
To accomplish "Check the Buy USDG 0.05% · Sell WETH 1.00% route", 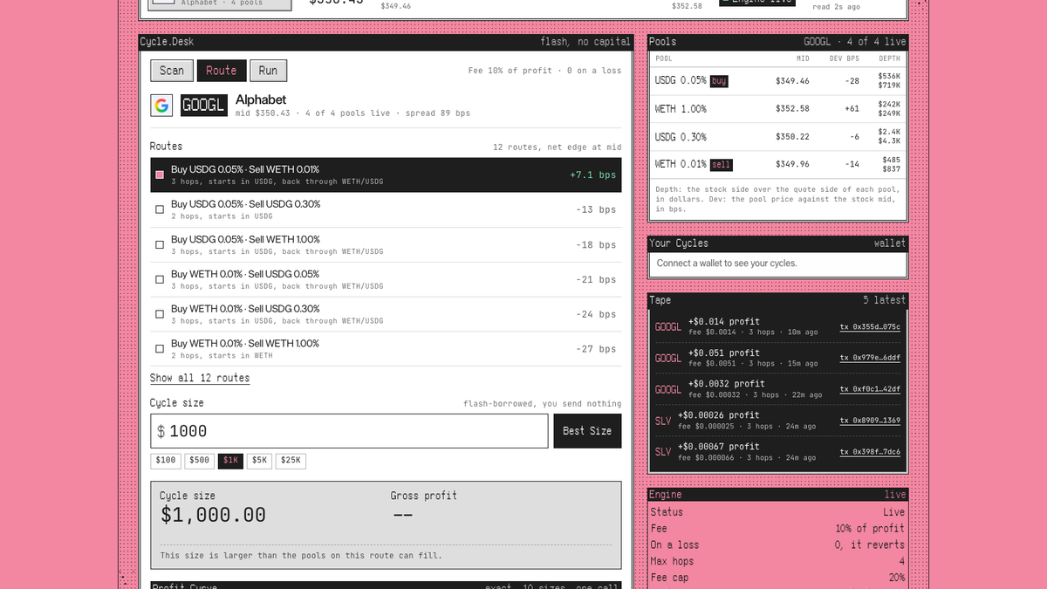I will [x=160, y=244].
